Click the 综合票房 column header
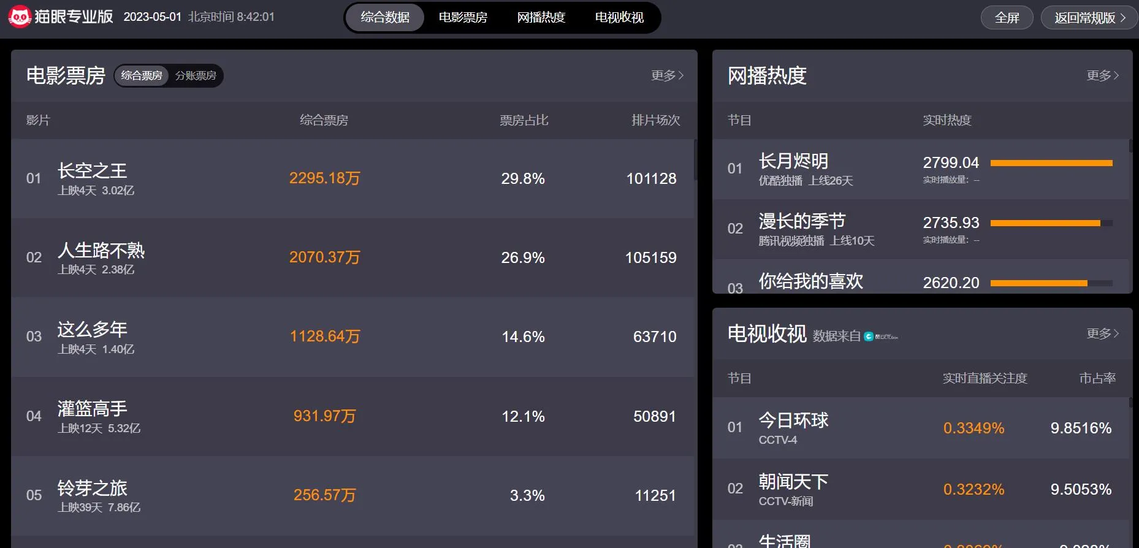The image size is (1139, 548). click(x=324, y=120)
